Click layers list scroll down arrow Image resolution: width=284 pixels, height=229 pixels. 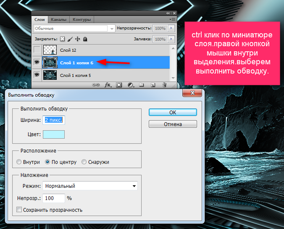point(173,78)
